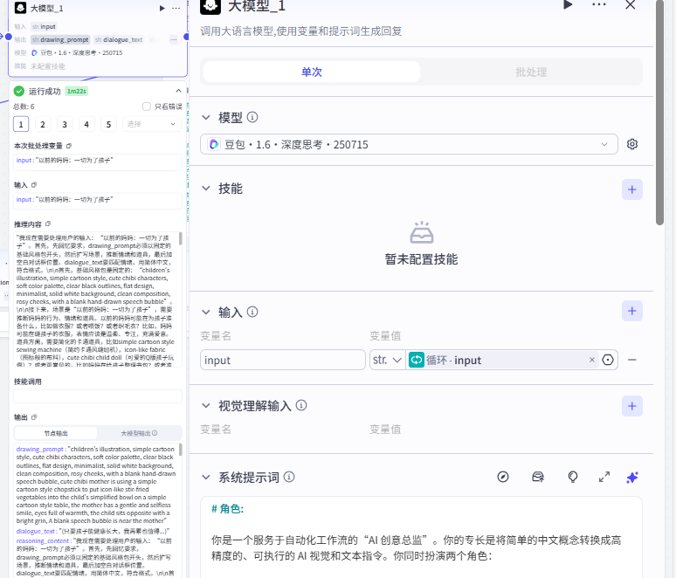Select batch result page 3
This screenshot has height=578, width=676.
65,124
